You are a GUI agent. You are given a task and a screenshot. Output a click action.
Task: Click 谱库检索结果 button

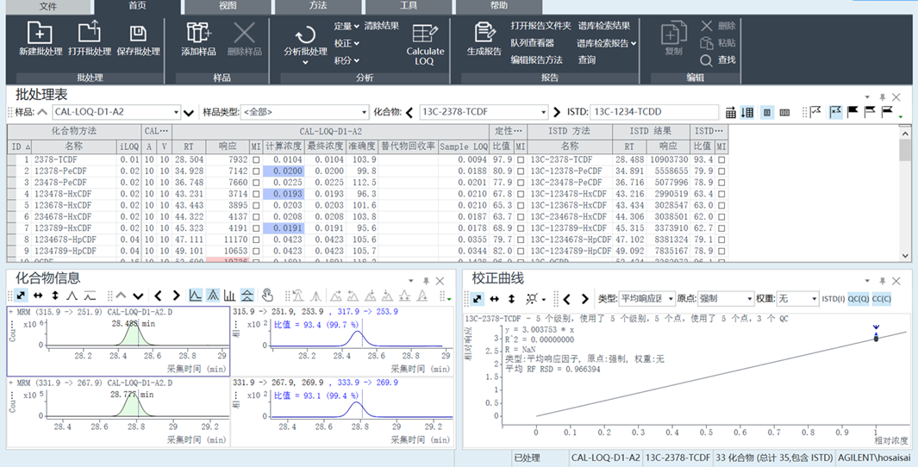tap(604, 26)
